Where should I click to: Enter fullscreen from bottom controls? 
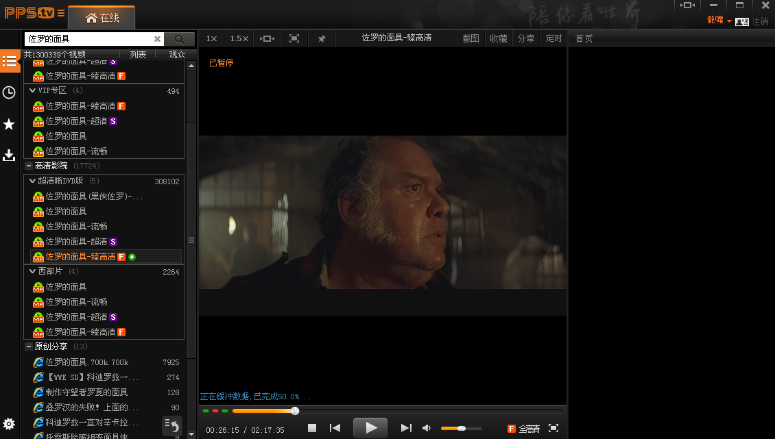553,428
